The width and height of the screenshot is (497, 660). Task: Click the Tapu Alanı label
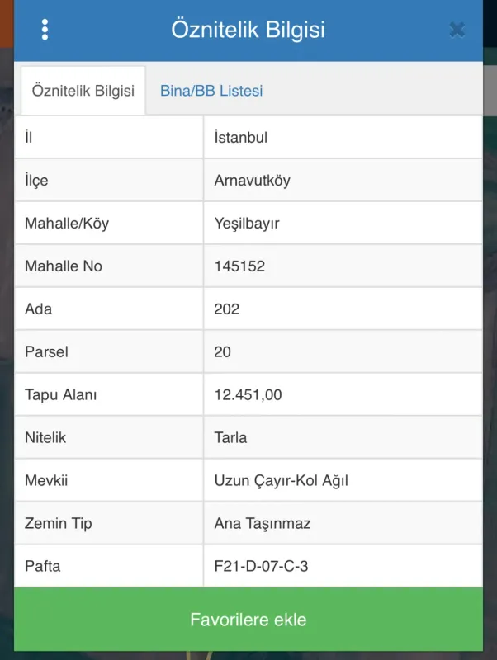[60, 395]
